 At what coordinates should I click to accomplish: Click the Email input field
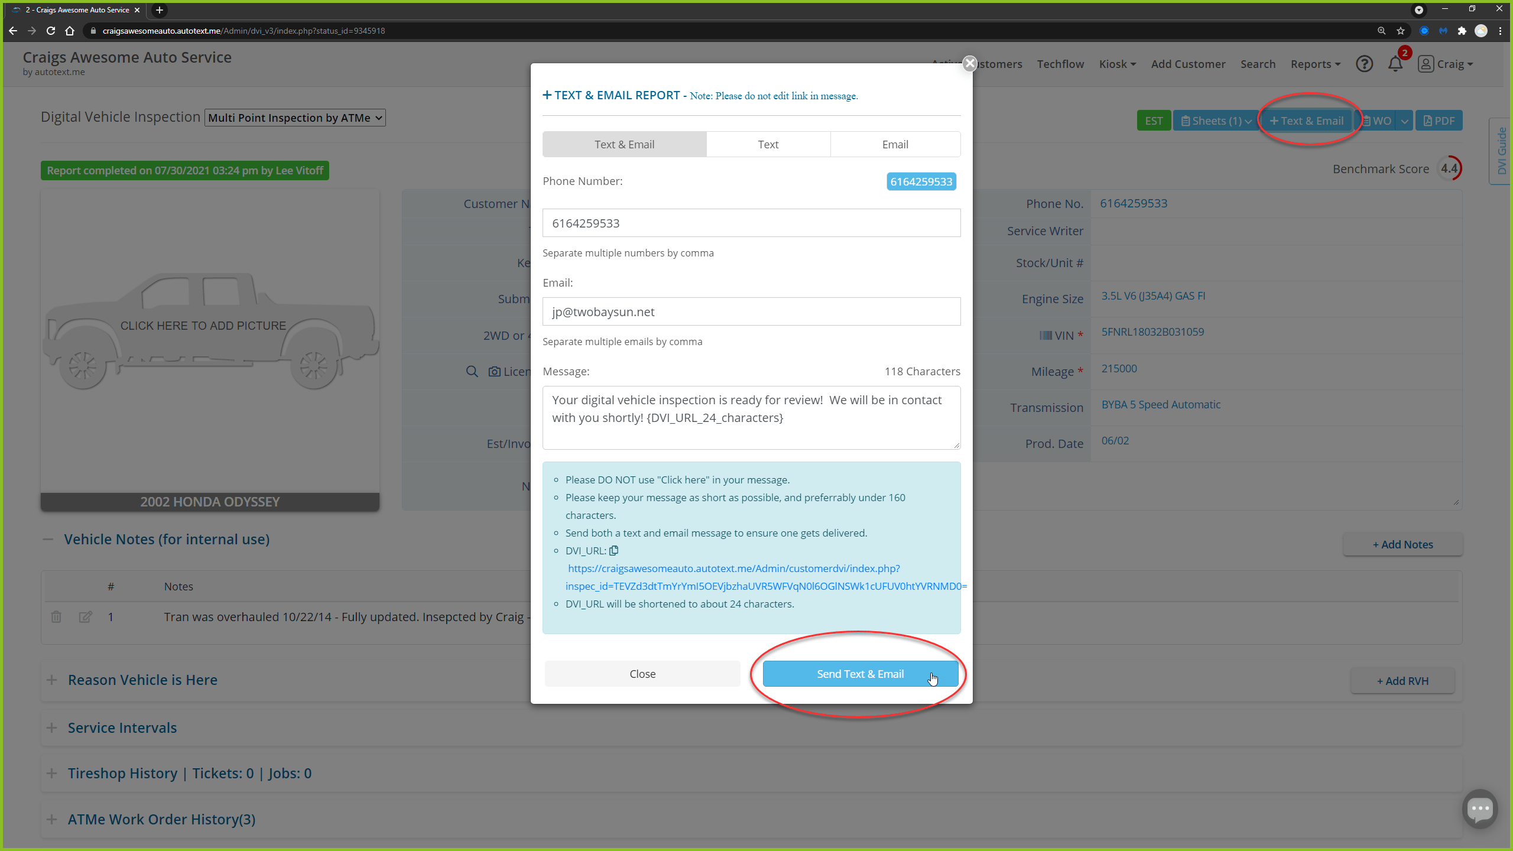click(751, 311)
